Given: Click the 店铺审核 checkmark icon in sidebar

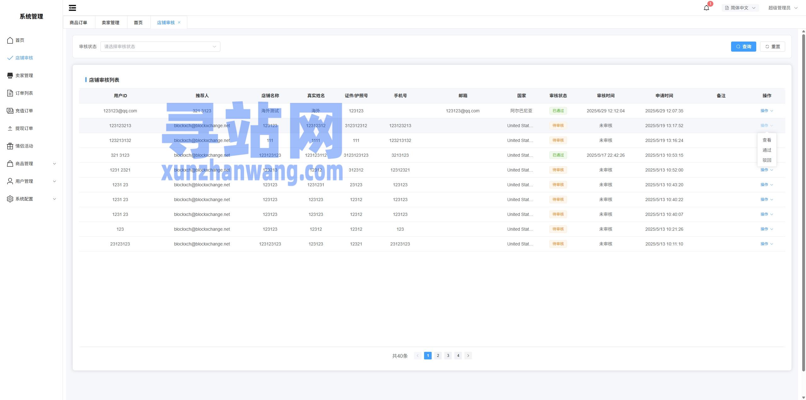Looking at the screenshot, I should coord(10,58).
